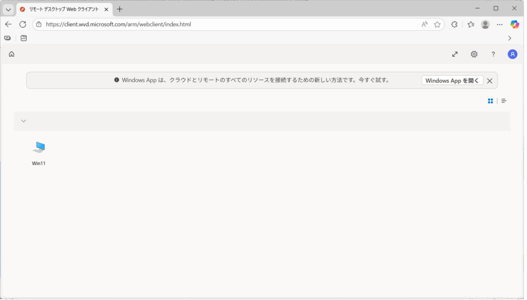Open the browser Extensions icon
Viewport: 527px width, 300px height.
point(454,24)
